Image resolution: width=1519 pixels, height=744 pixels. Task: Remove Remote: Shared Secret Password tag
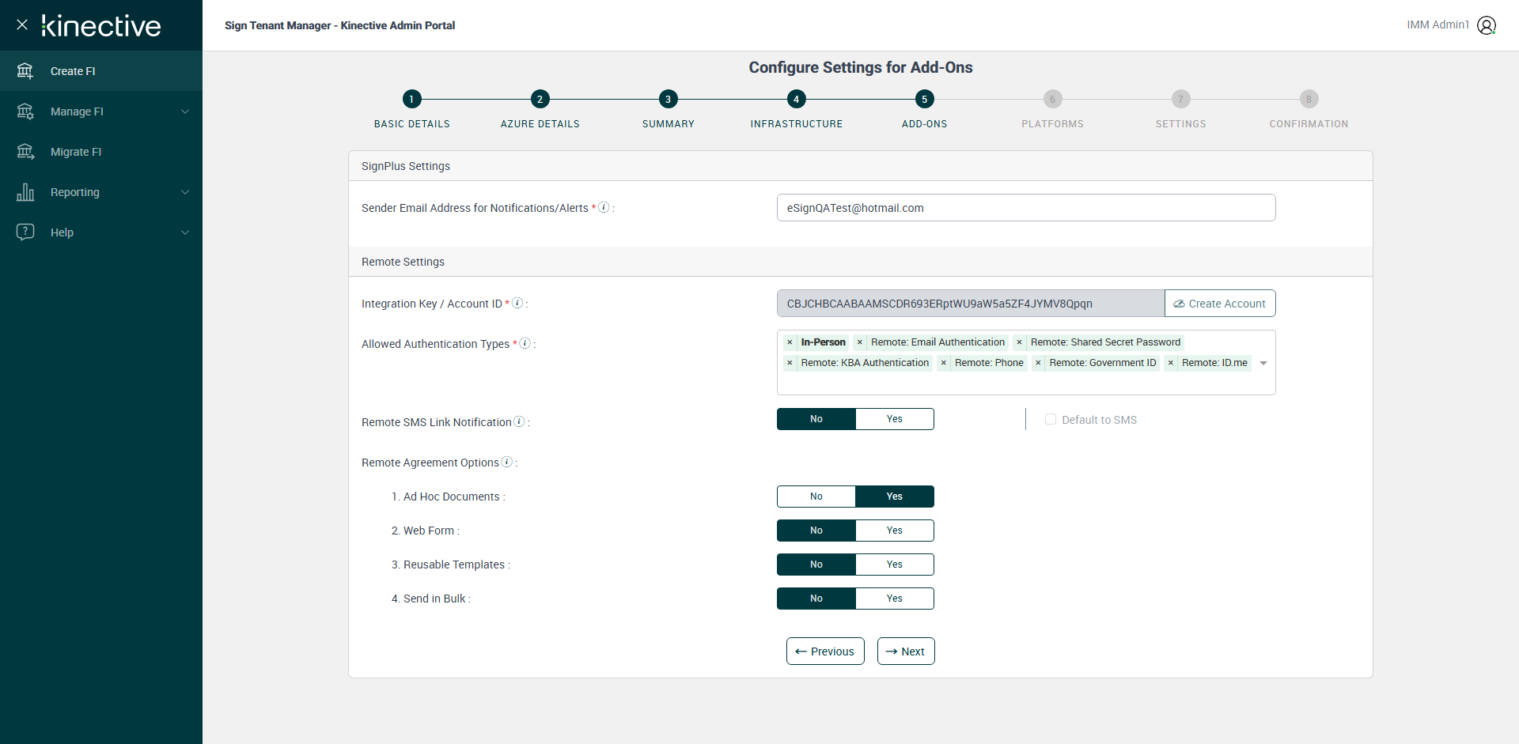pos(1019,342)
